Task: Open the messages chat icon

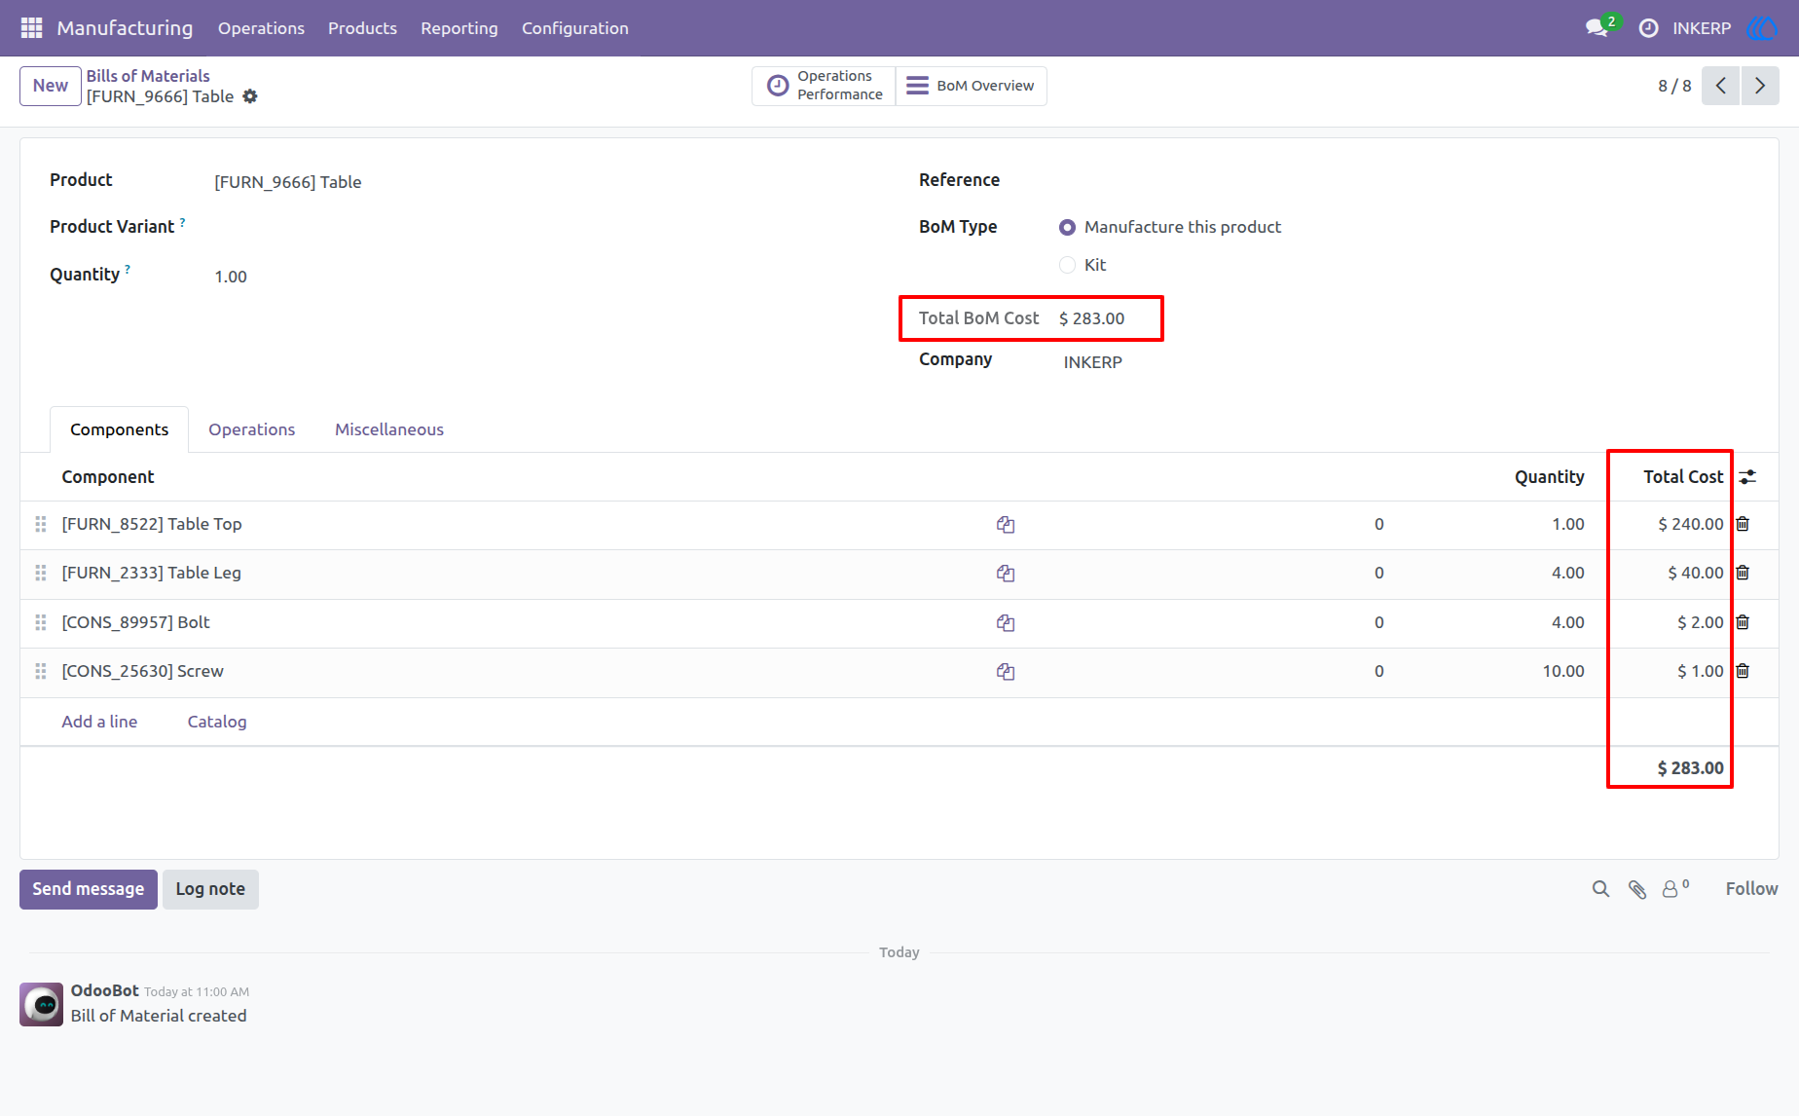Action: [1597, 28]
